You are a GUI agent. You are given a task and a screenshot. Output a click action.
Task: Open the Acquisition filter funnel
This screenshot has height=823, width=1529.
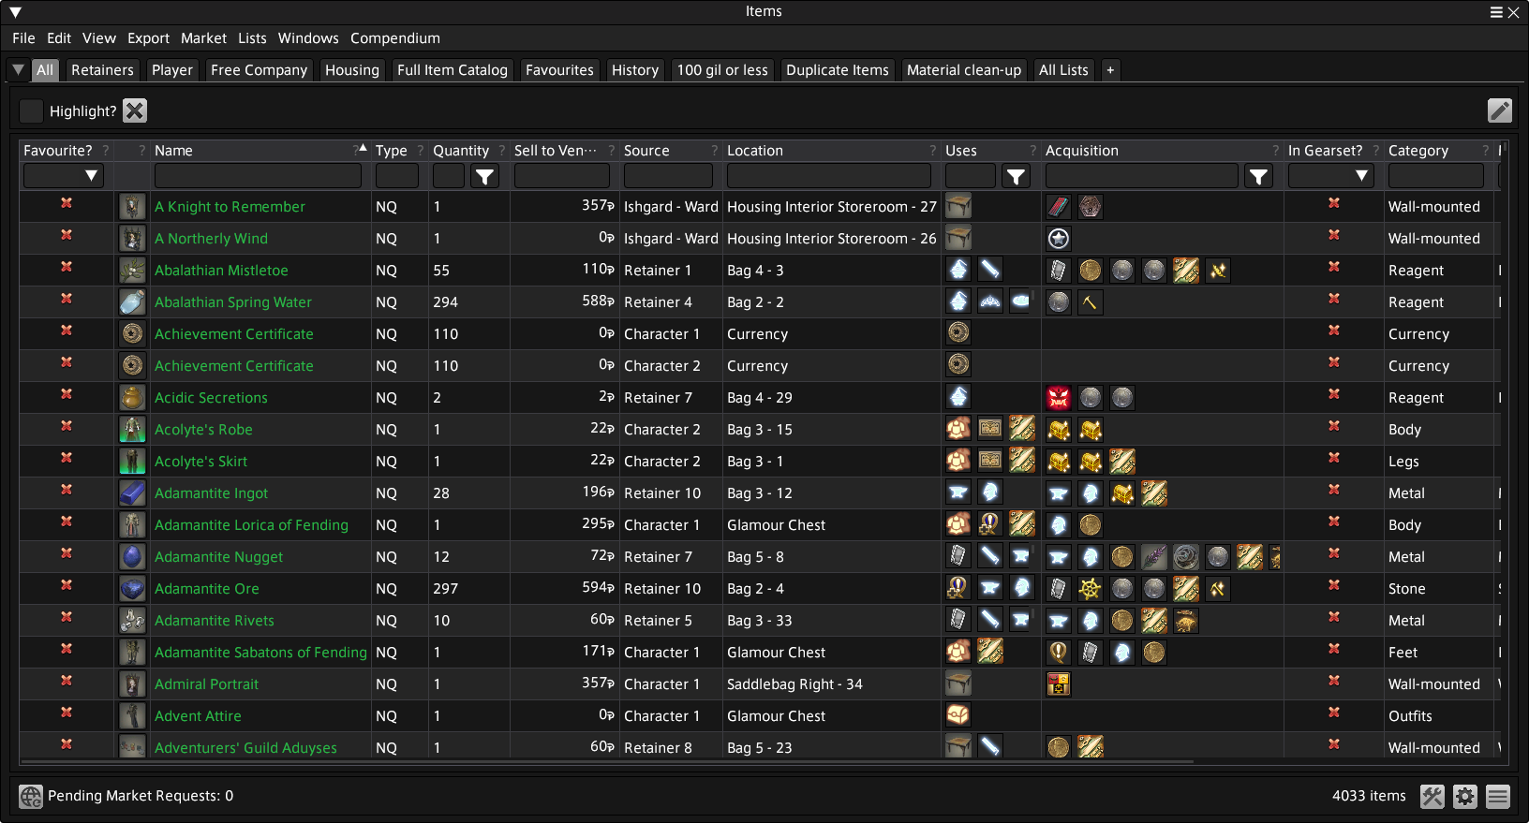[x=1258, y=176]
